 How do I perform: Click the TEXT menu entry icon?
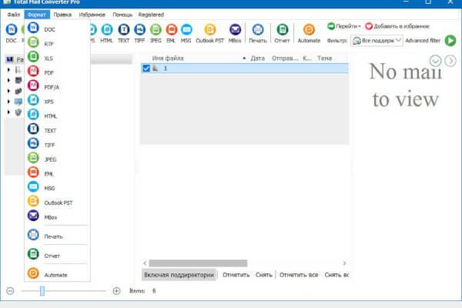point(33,129)
